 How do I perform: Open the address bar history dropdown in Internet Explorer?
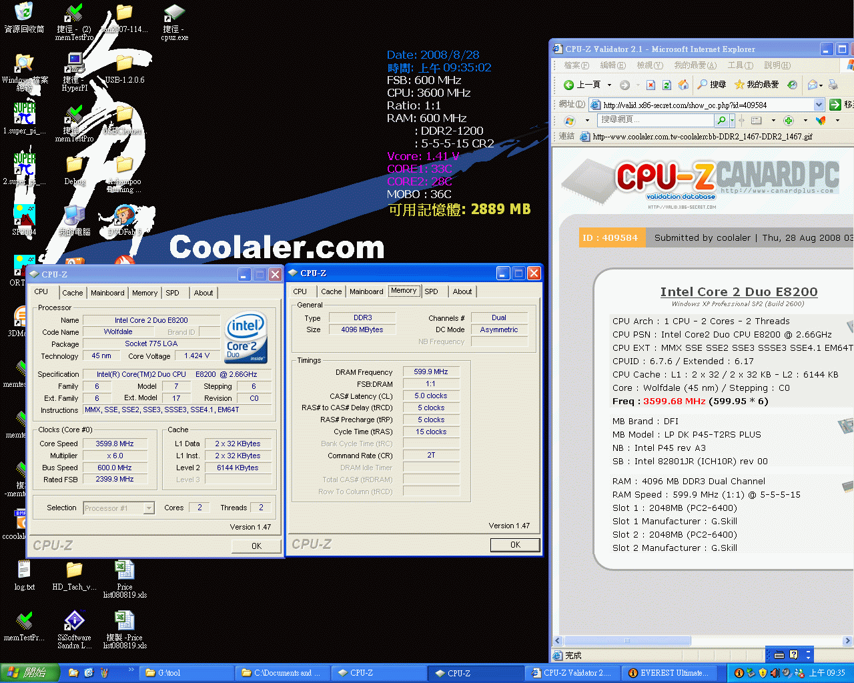coord(819,105)
